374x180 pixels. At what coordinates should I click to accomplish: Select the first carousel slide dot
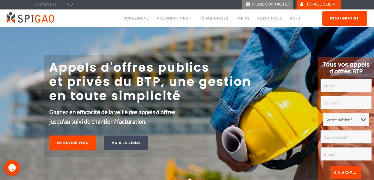point(171,179)
